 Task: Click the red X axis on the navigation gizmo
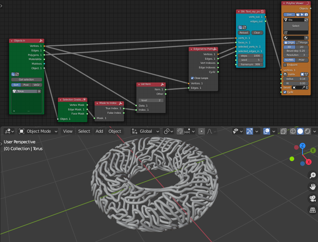coord(308,161)
